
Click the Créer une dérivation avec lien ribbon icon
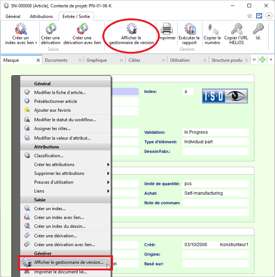82,29
